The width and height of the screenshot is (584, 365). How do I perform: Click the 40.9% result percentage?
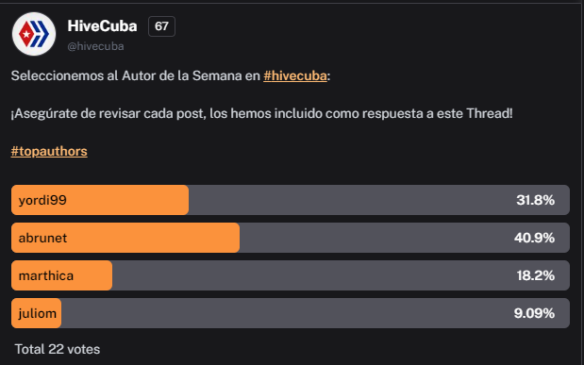pos(534,238)
